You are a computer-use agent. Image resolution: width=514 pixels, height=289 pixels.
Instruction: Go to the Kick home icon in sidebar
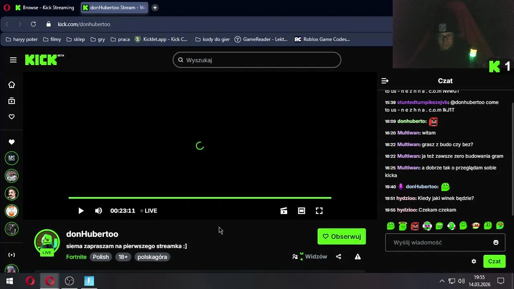[12, 85]
